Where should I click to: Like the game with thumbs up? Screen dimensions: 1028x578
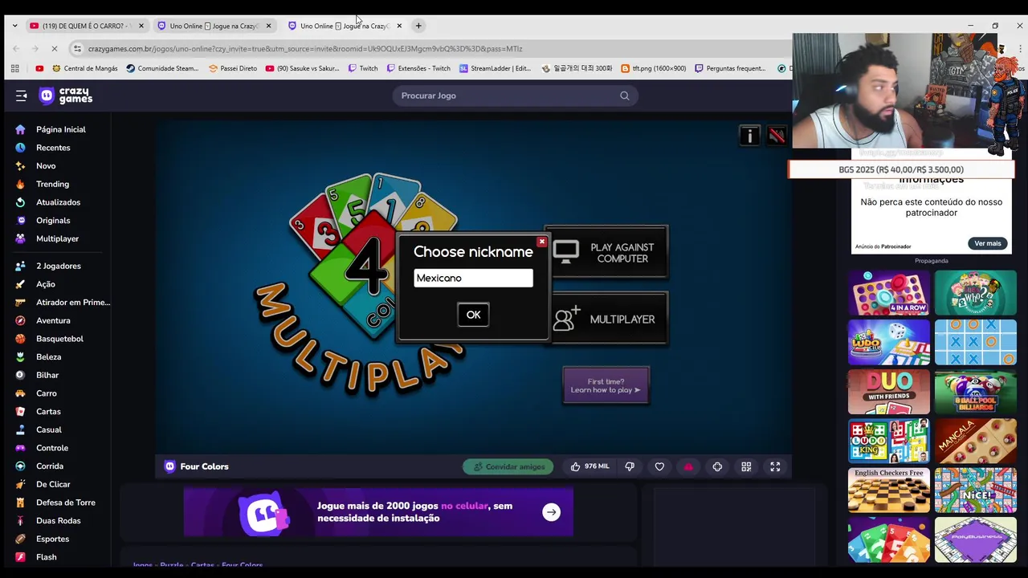point(590,466)
